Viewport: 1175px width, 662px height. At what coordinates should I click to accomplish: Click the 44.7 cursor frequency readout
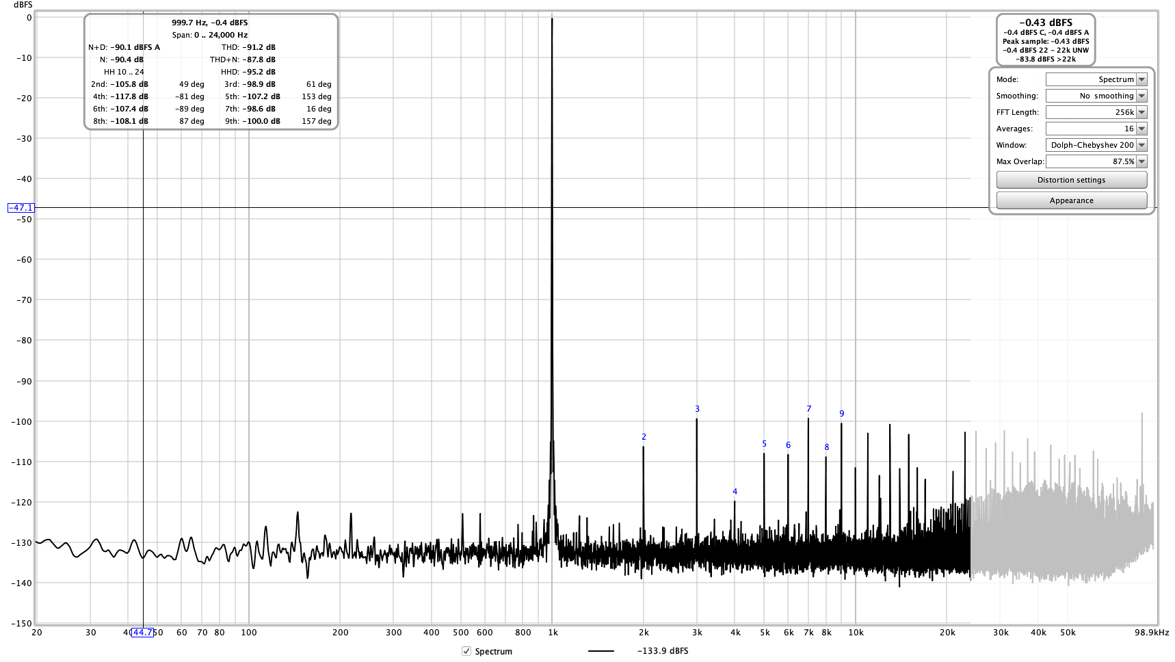click(142, 632)
